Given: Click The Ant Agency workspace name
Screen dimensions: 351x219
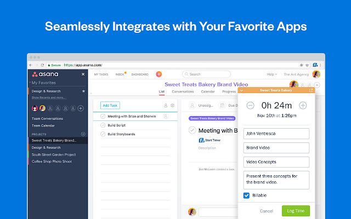Looking at the screenshot, I should [x=296, y=74].
